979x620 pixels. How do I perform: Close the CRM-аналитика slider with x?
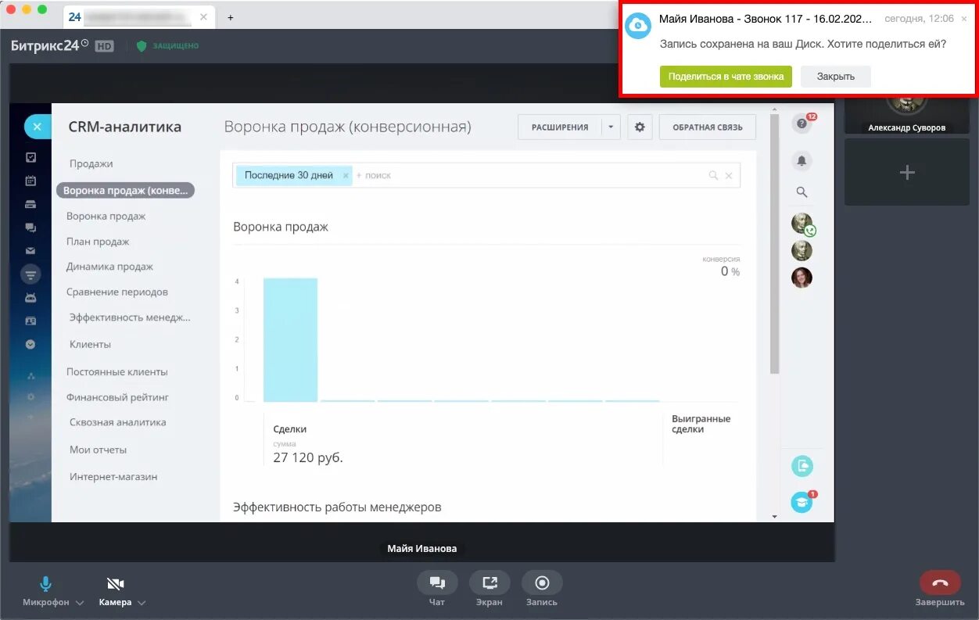(37, 127)
